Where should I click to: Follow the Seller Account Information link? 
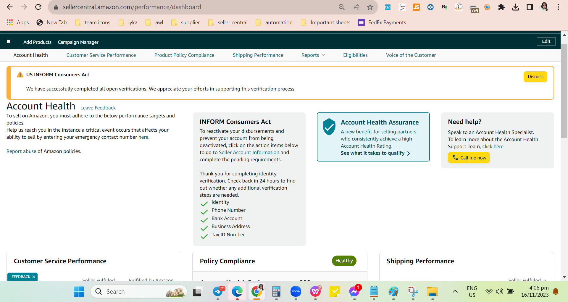(x=249, y=152)
